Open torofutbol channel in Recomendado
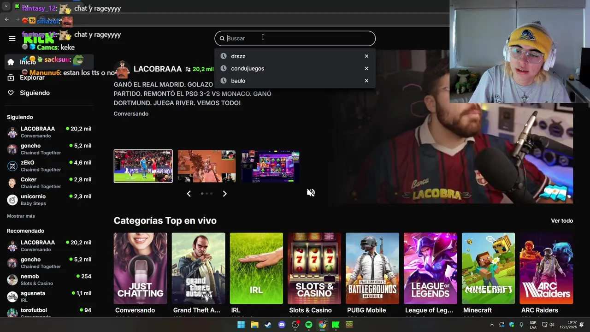 (x=49, y=313)
